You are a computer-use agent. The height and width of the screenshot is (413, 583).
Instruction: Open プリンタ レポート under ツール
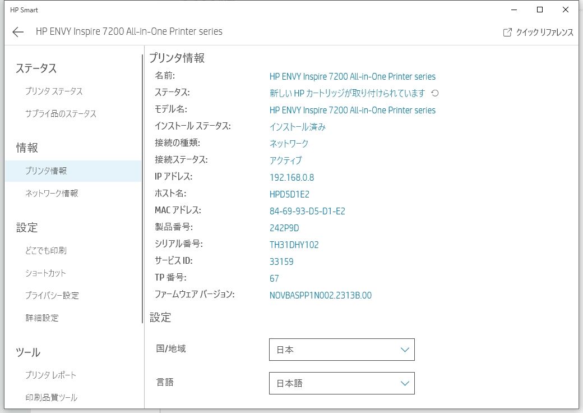[x=50, y=375]
